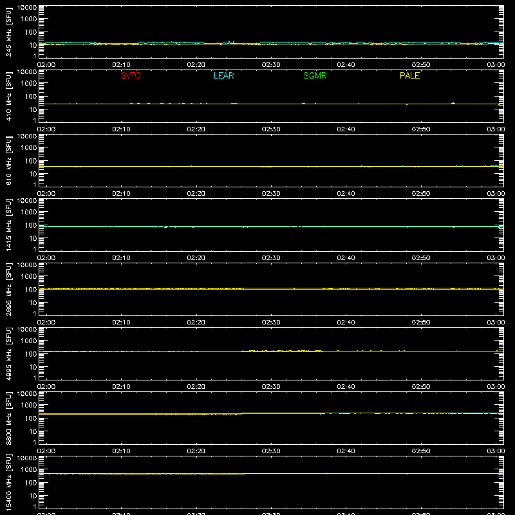
Task: Click 03:00 label under the 245 MHz plot
Action: pyautogui.click(x=496, y=65)
